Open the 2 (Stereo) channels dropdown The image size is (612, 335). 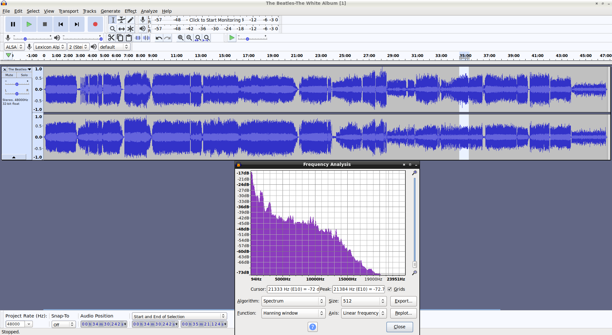pos(78,47)
